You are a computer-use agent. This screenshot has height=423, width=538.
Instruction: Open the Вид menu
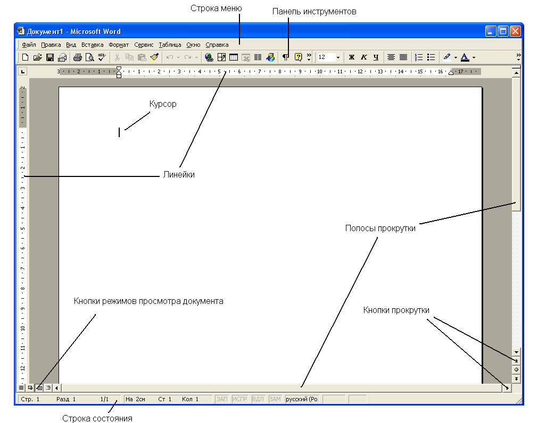coord(71,45)
